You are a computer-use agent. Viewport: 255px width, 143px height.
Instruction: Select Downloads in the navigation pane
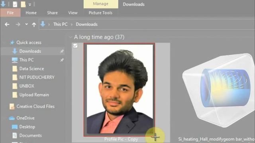30,51
